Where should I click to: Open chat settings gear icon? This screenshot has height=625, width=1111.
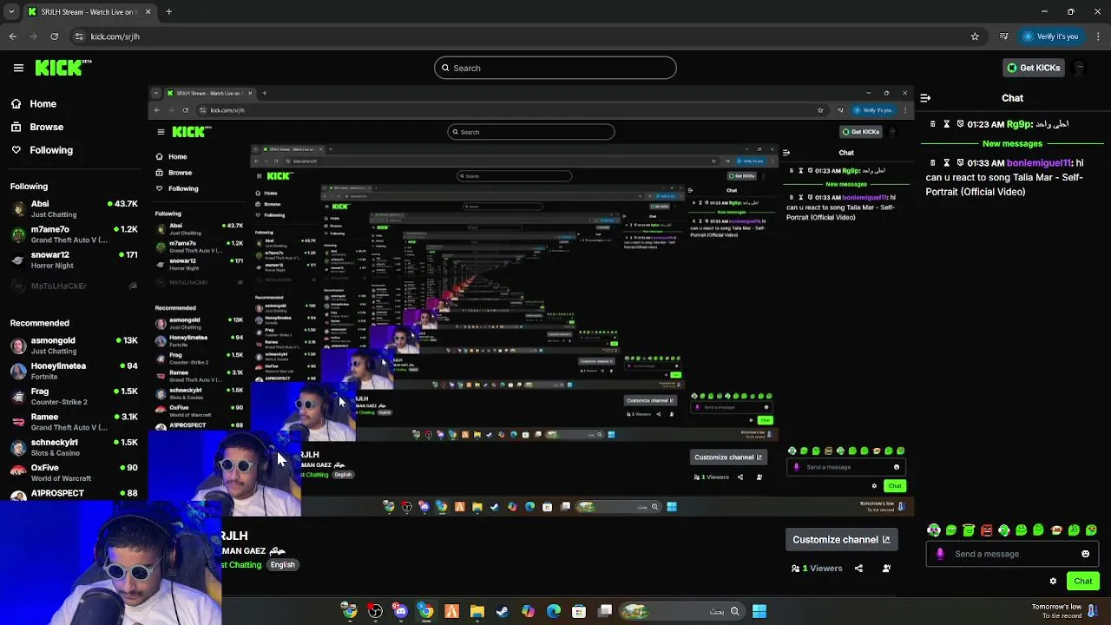pyautogui.click(x=1053, y=582)
